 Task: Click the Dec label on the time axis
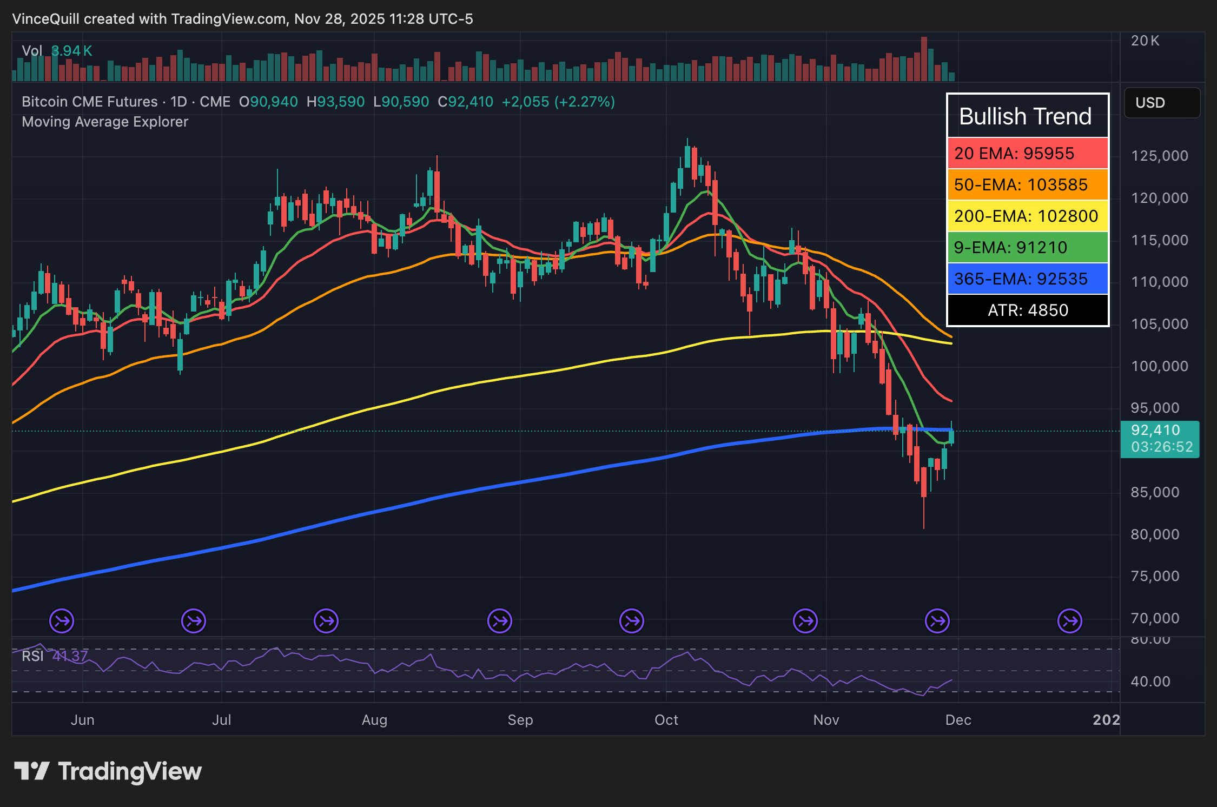click(959, 720)
